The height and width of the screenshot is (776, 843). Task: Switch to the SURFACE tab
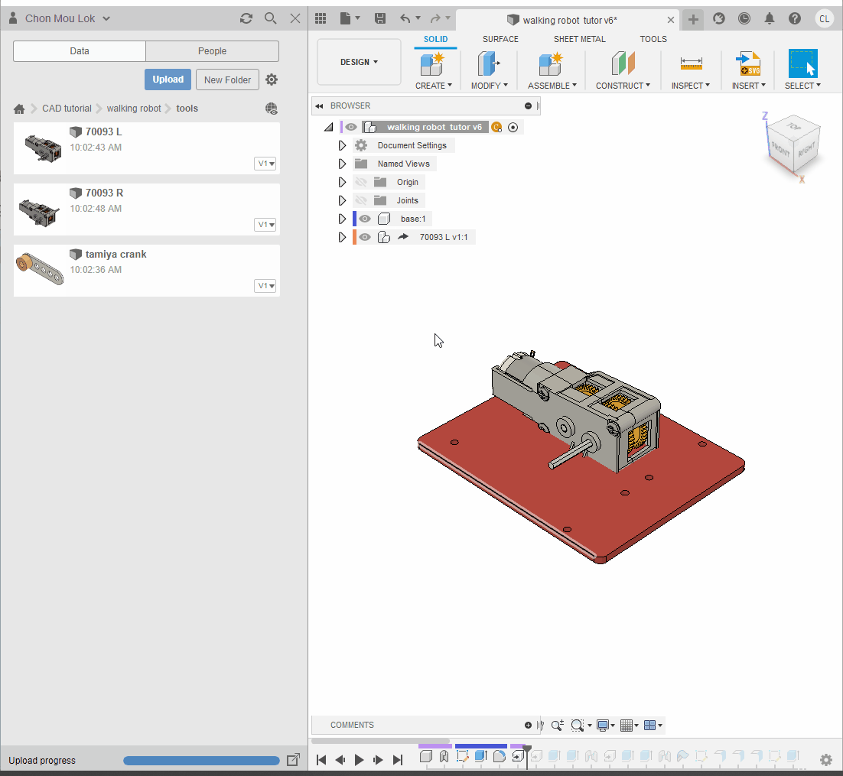[x=500, y=39]
